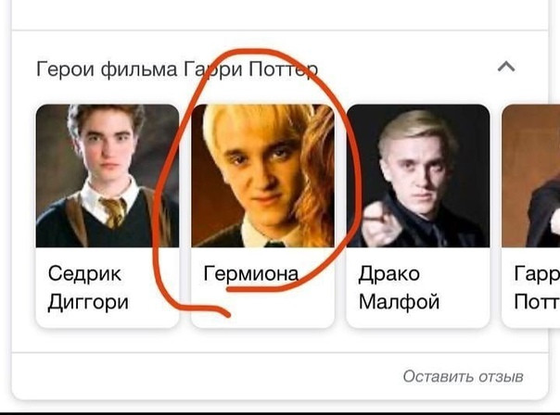
Task: Click the Гермиона name label
Action: tap(251, 273)
